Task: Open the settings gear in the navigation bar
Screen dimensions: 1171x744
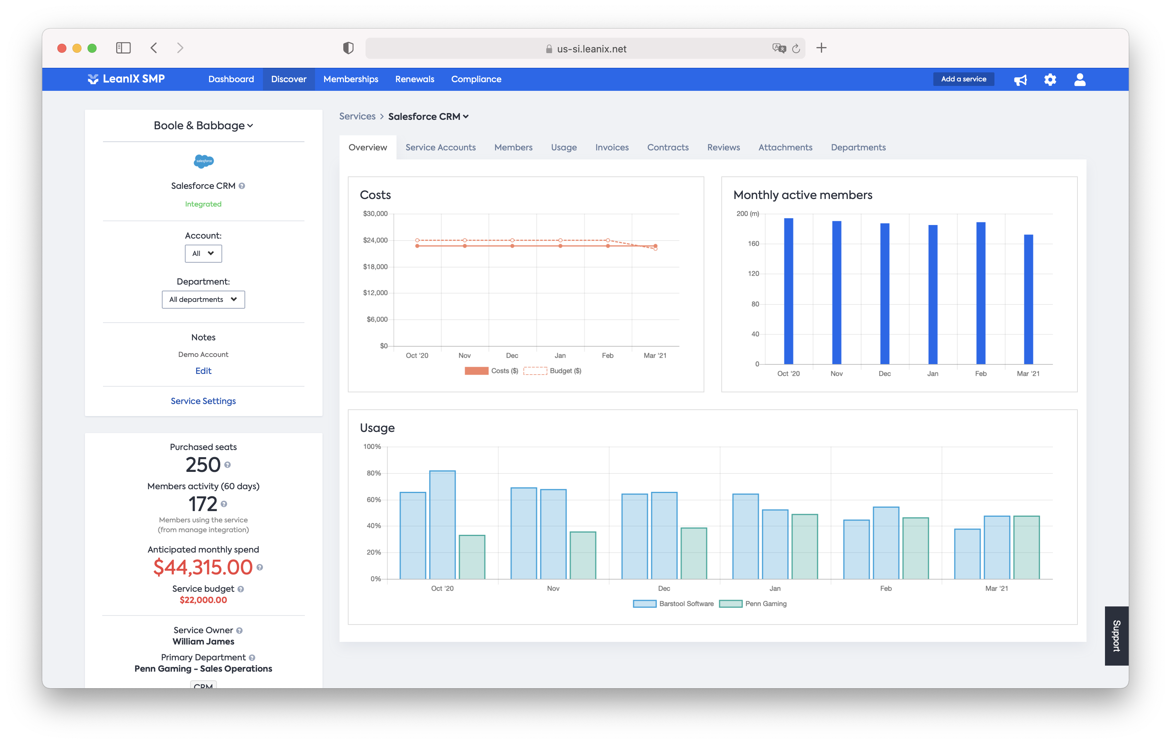Action: point(1050,79)
